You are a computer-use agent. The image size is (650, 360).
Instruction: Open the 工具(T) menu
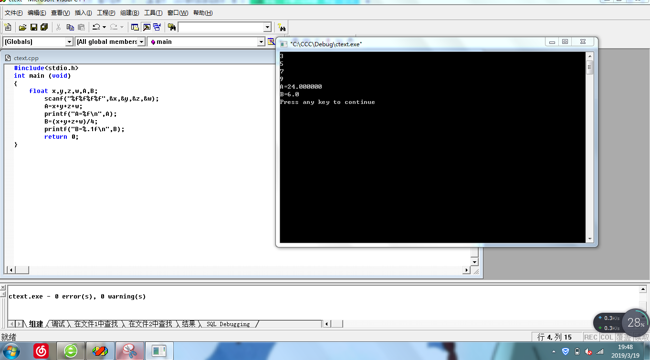153,13
